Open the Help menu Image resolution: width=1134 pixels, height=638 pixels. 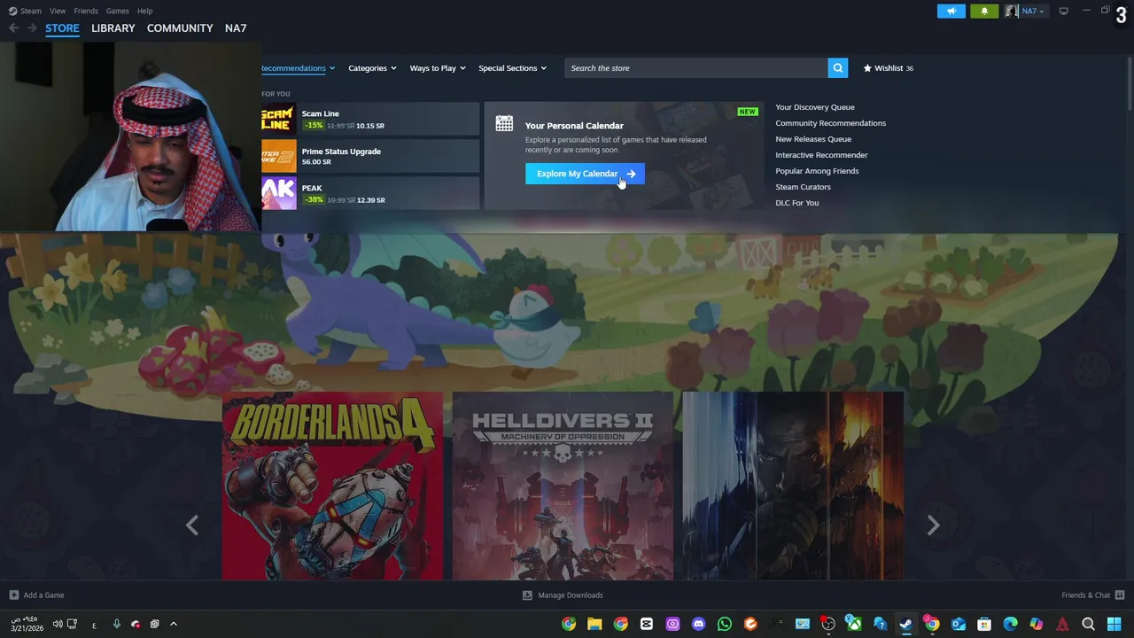pos(144,11)
